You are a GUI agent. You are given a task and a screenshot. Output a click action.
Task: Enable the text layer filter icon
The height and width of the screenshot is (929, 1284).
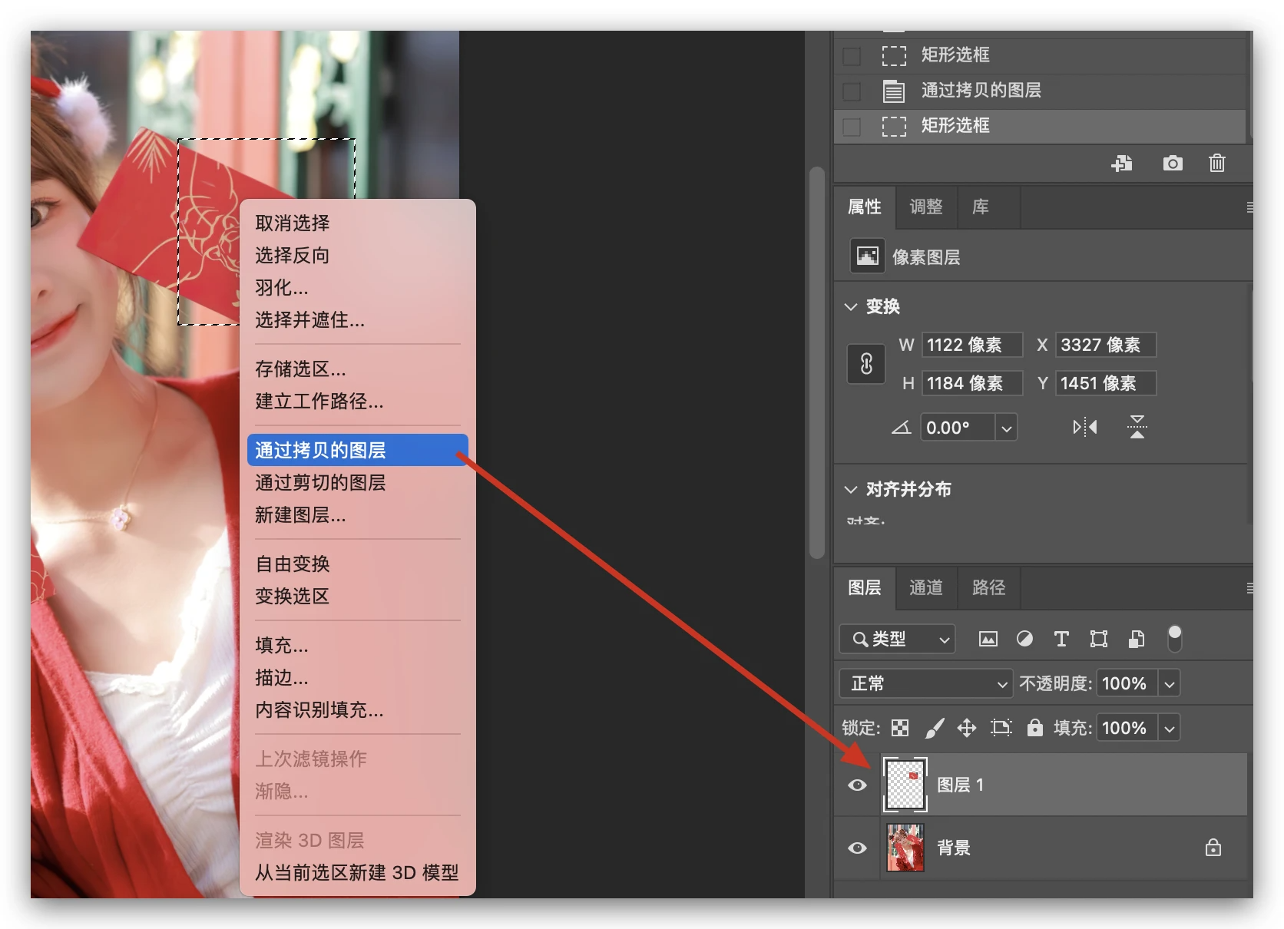[x=1061, y=639]
